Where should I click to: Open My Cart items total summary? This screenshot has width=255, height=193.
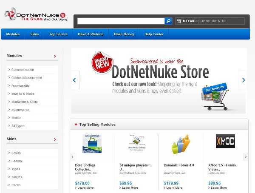(210, 21)
